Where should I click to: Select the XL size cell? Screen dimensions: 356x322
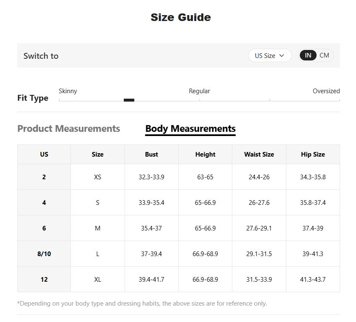(x=98, y=280)
